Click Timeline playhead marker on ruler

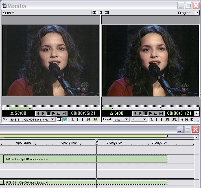click(96, 141)
